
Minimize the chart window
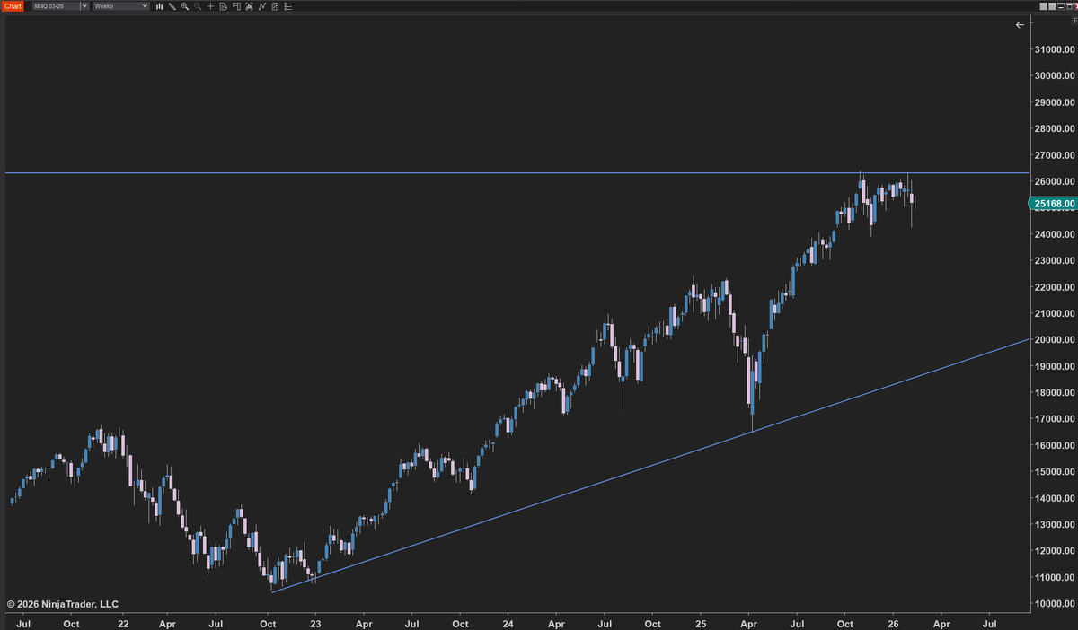tap(1061, 6)
